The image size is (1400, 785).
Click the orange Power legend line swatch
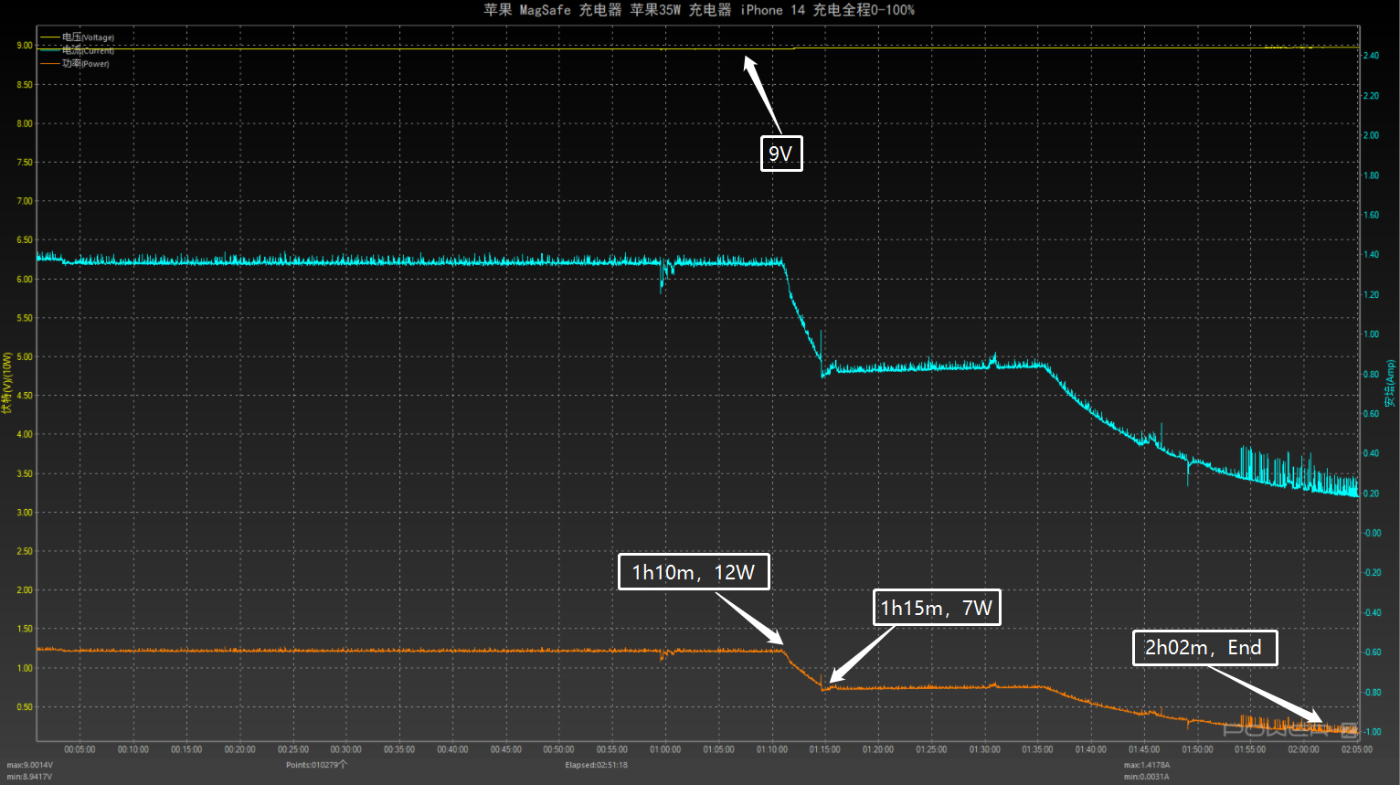[49, 63]
